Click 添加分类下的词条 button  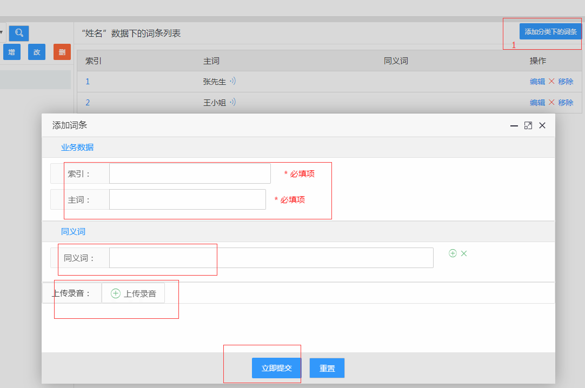(550, 31)
